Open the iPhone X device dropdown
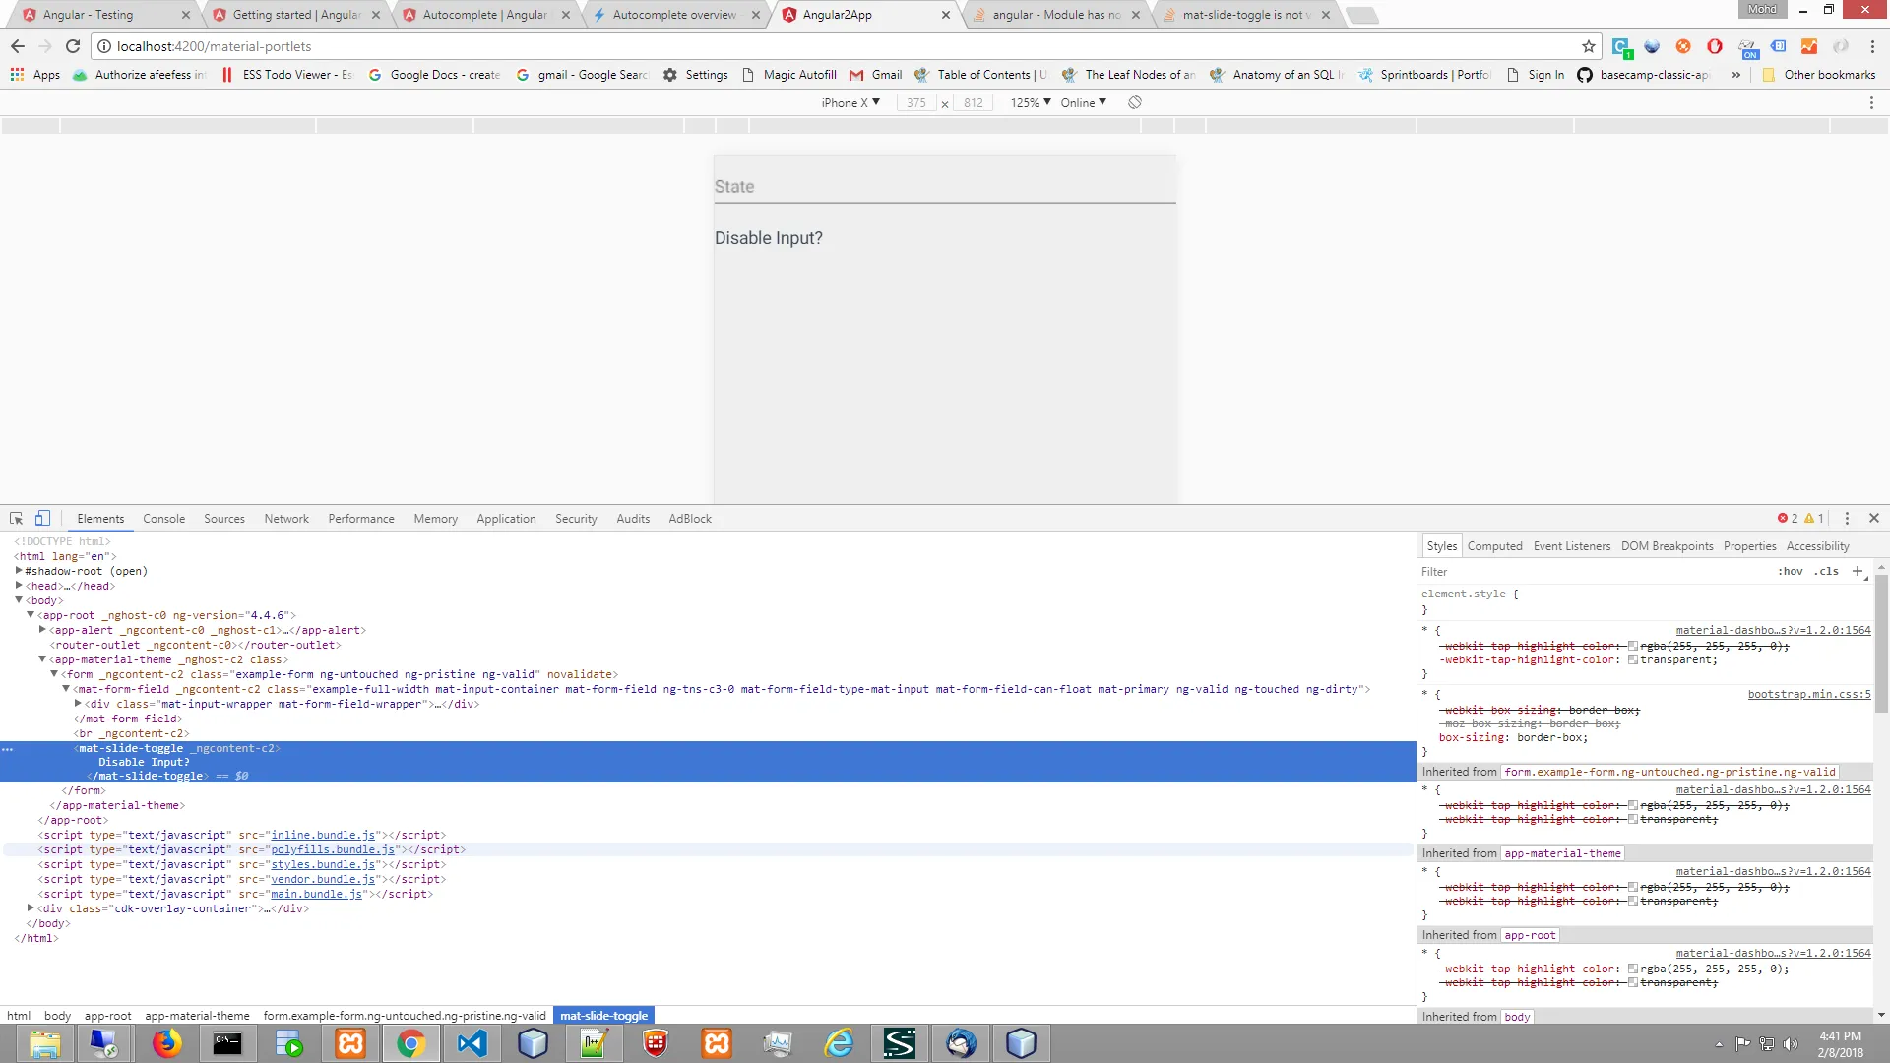Screen dimensions: 1890x1063 pyautogui.click(x=850, y=102)
